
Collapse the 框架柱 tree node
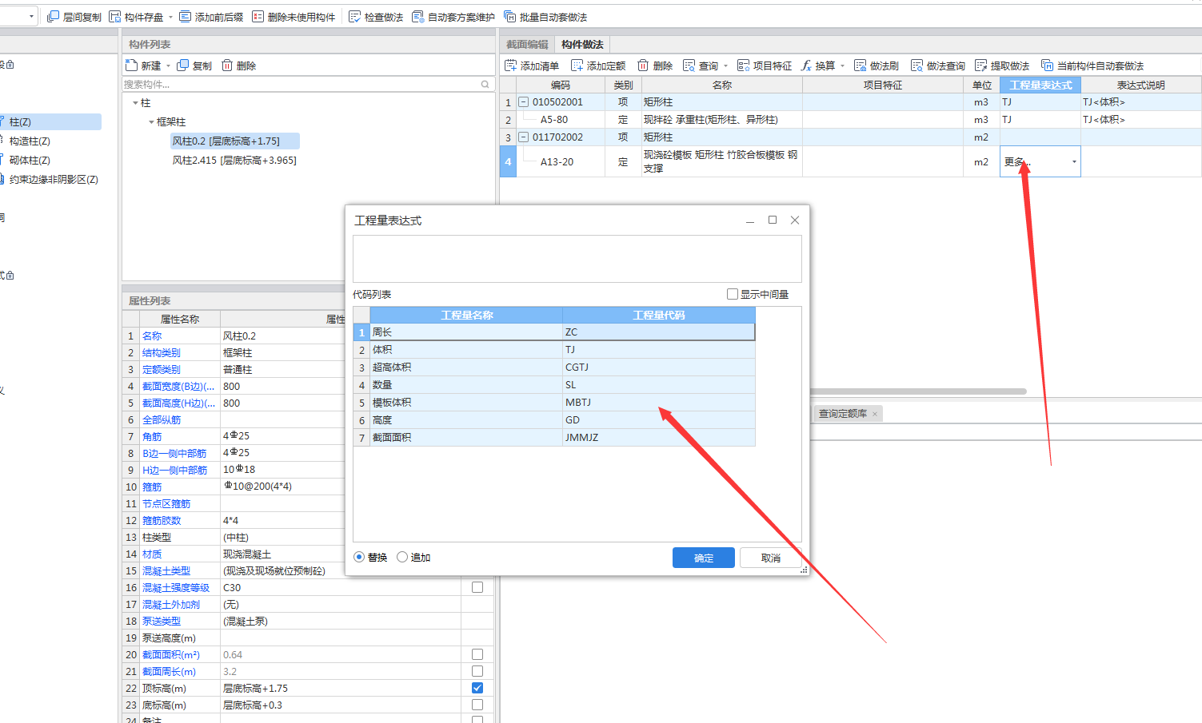pyautogui.click(x=151, y=122)
